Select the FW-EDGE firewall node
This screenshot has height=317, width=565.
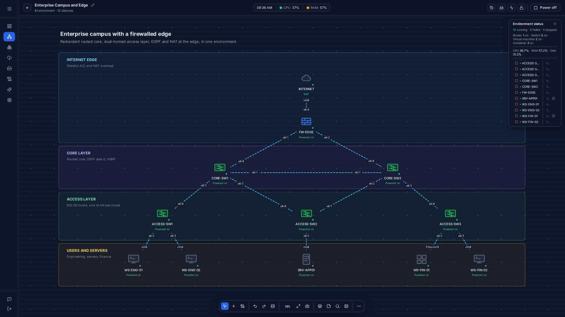[306, 122]
